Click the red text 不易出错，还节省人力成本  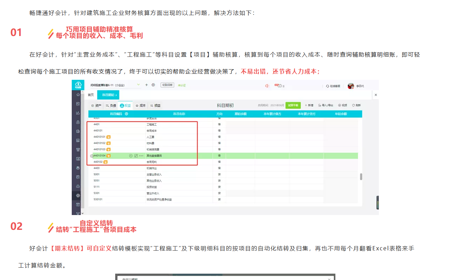pos(281,71)
